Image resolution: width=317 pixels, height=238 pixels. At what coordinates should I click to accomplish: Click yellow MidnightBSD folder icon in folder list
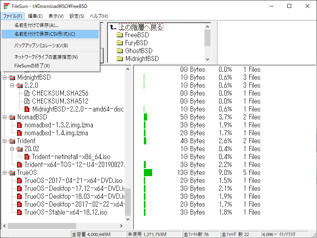[120, 59]
